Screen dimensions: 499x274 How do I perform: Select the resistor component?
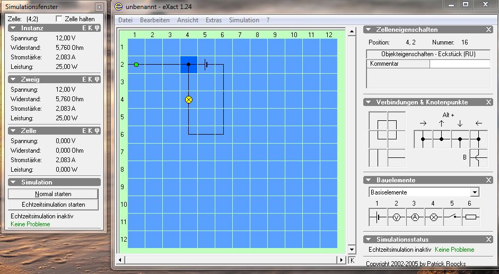pos(470,217)
